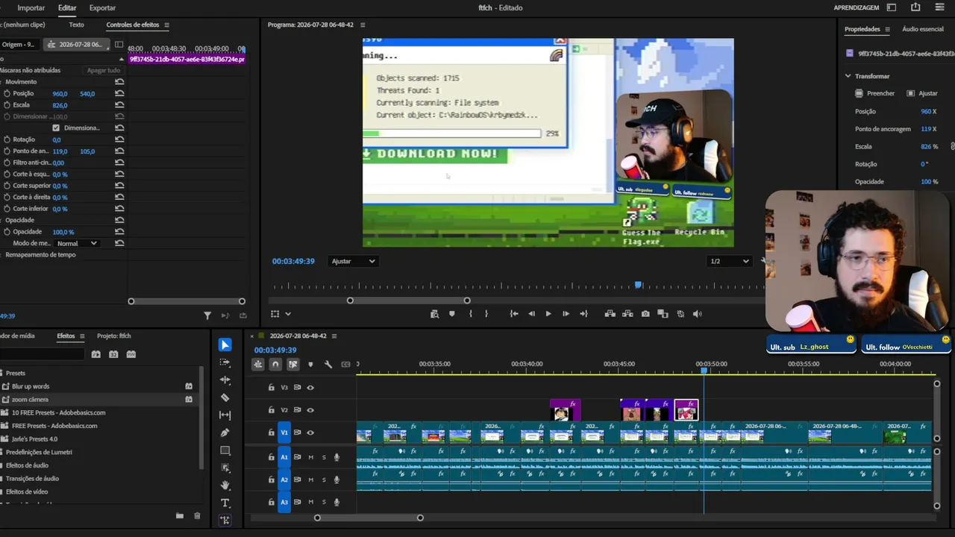This screenshot has height=537, width=955.
Task: Select the Rectangle tool
Action: click(225, 450)
